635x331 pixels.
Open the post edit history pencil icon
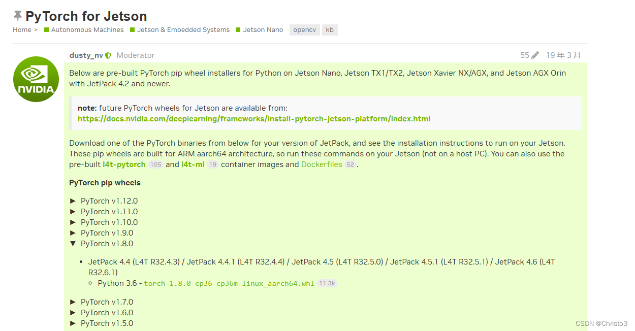[x=535, y=55]
